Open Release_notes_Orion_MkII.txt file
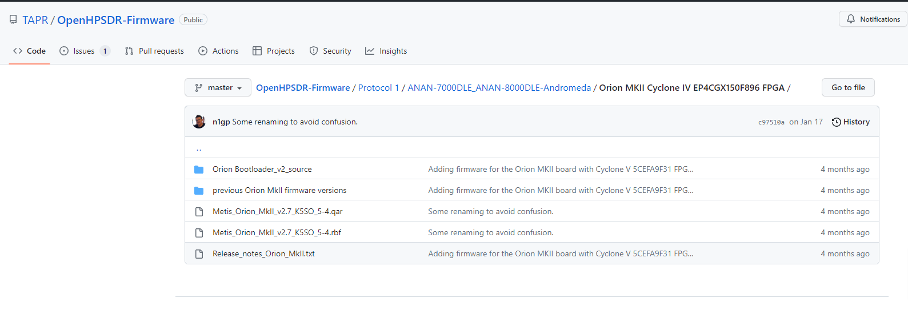This screenshot has height=310, width=908. click(263, 253)
